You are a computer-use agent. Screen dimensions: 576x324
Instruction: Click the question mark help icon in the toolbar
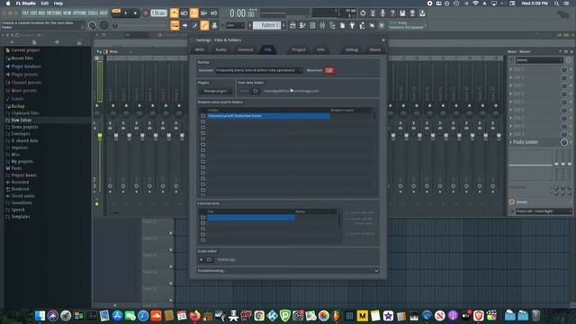392,13
